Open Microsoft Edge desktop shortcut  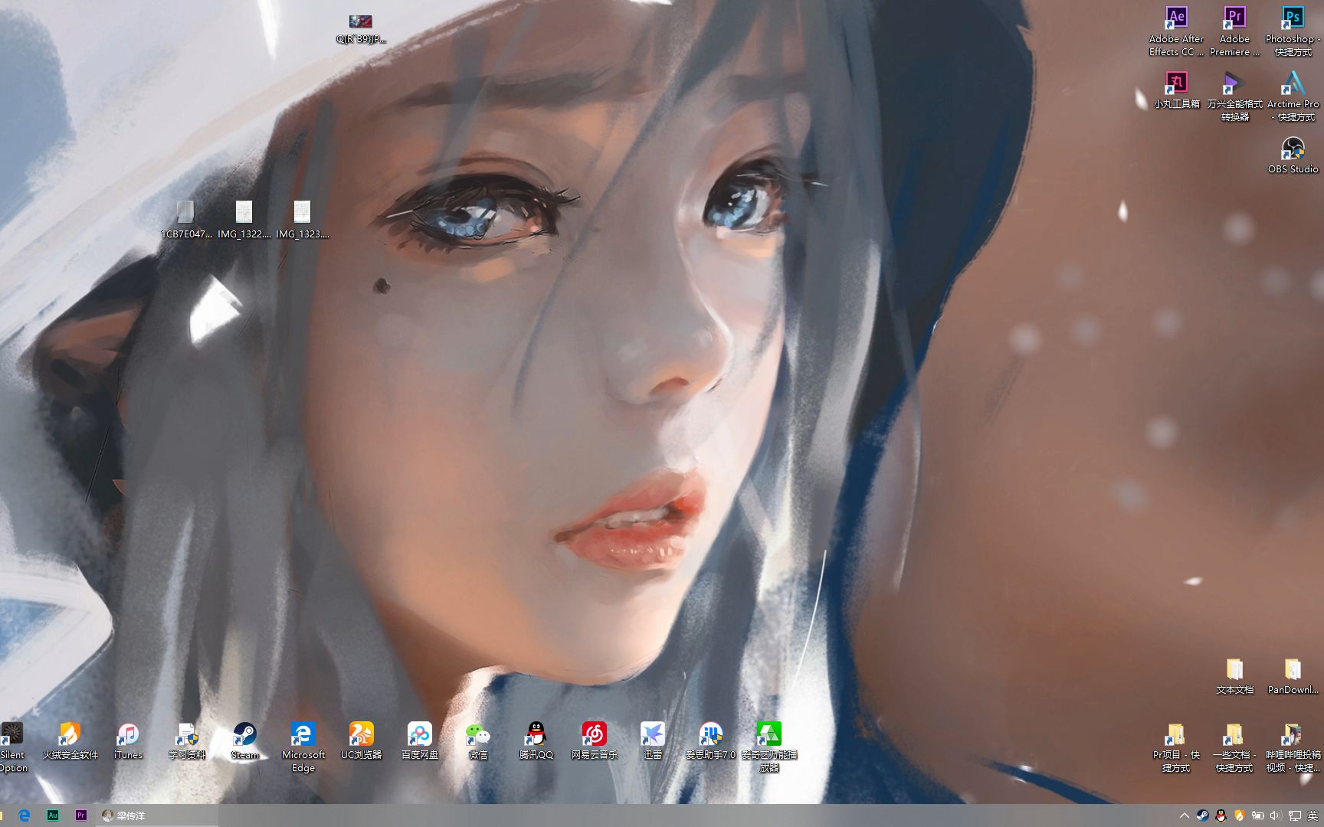(x=303, y=747)
